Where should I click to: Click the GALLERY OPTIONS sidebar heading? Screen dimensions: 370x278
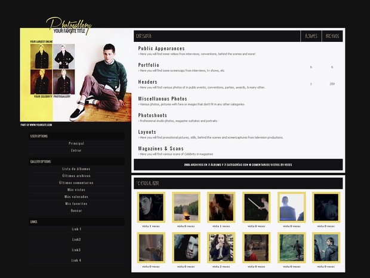[x=41, y=161]
